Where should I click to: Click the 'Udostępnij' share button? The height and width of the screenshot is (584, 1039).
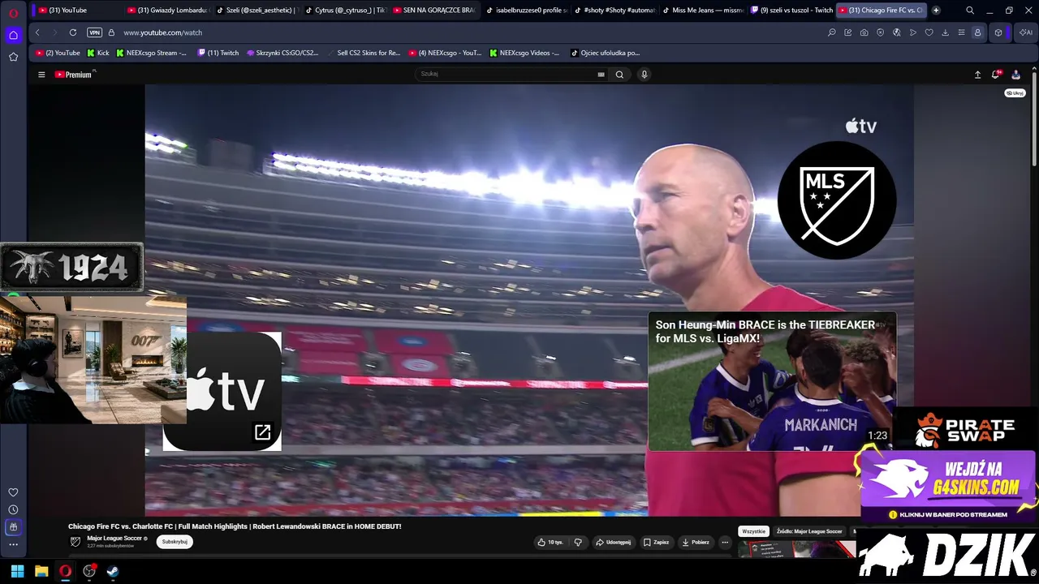[x=613, y=542]
